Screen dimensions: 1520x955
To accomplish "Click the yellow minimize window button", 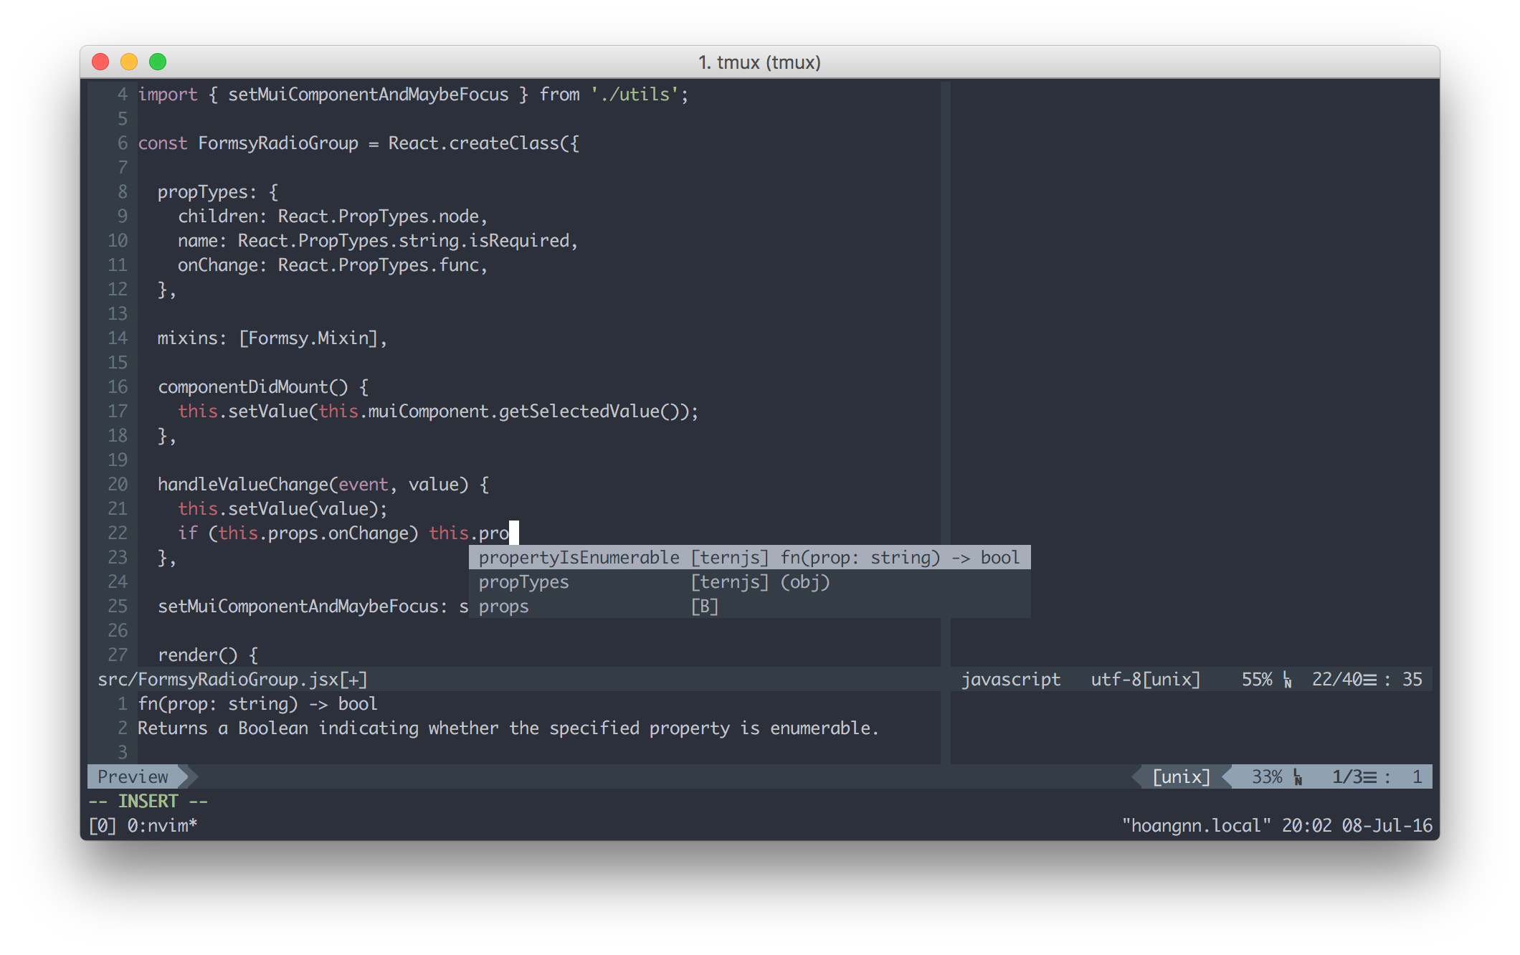I will [x=129, y=62].
